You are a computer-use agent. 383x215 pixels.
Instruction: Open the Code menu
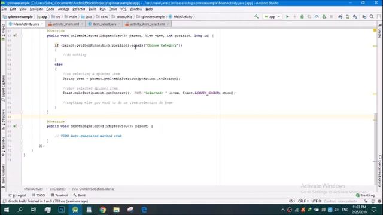pos(50,10)
